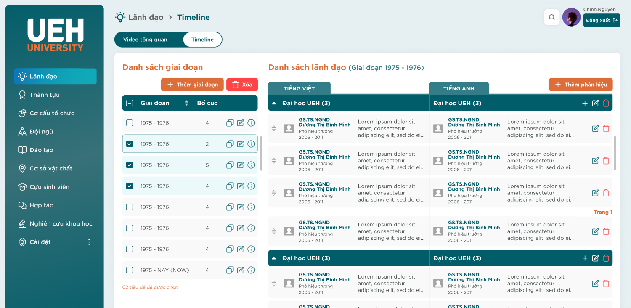
Task: Select the TIẾNG ANH language tab
Action: pos(459,88)
